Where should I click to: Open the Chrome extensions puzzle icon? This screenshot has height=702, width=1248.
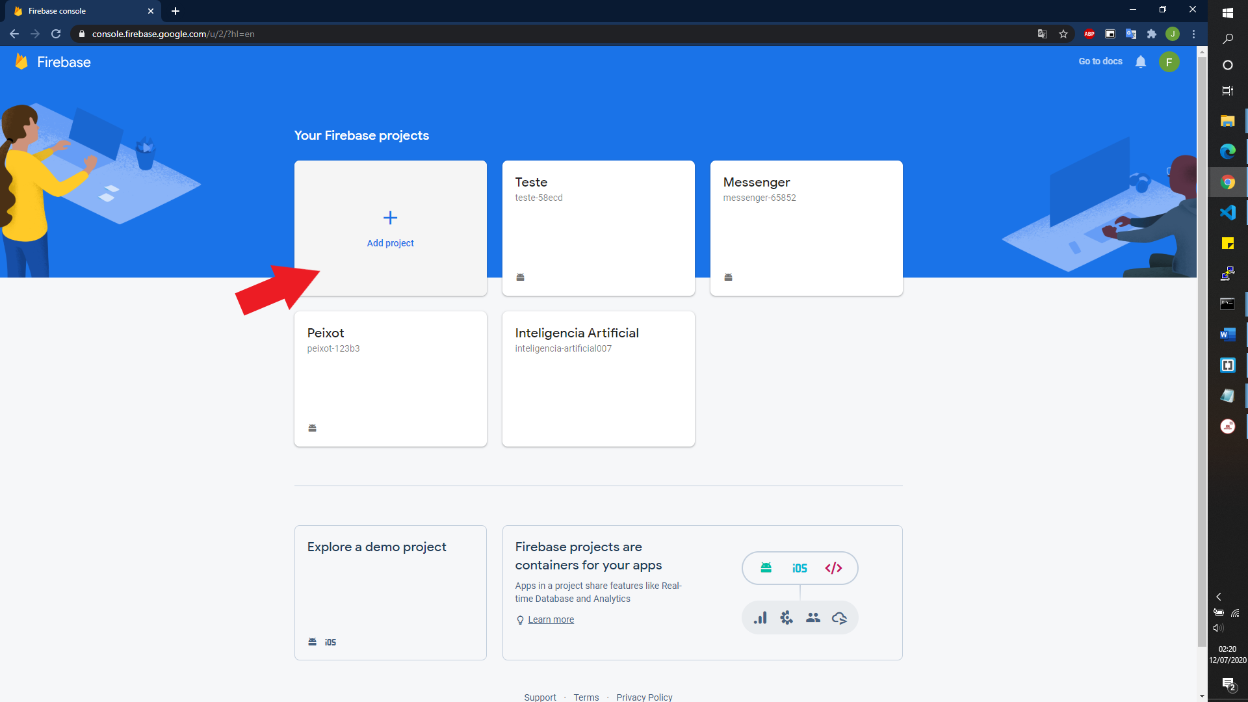click(1152, 34)
